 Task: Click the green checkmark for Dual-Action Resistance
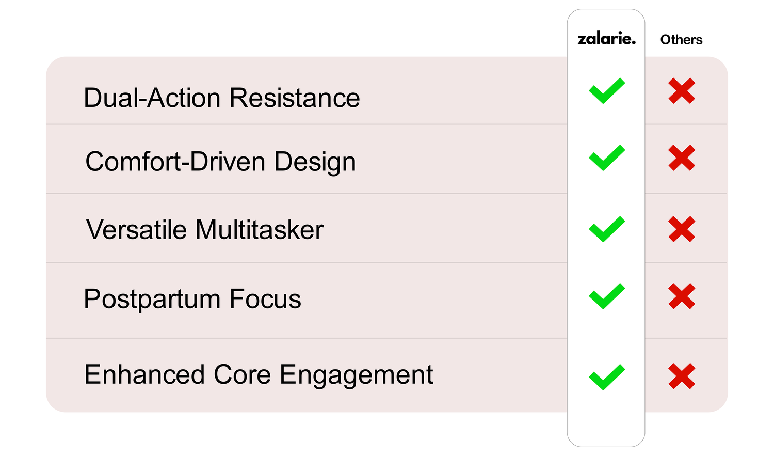606,91
